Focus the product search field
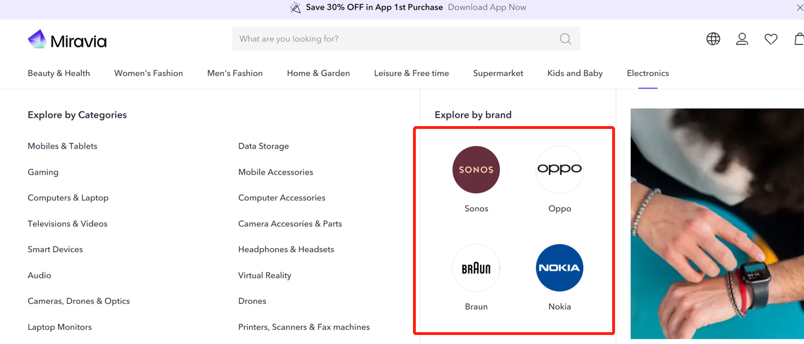Image resolution: width=804 pixels, height=344 pixels. pos(395,39)
